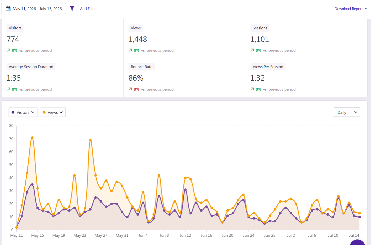The height and width of the screenshot is (245, 371).
Task: Click the purple Visitors peak point at 35
Action: (32, 185)
